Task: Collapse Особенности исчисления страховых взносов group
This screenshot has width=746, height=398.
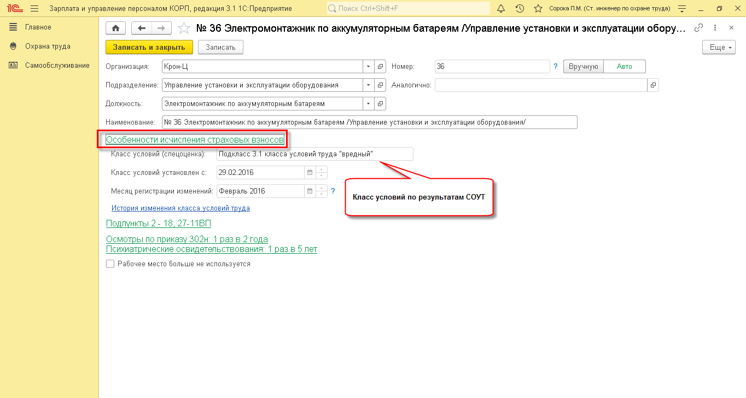Action: point(195,140)
